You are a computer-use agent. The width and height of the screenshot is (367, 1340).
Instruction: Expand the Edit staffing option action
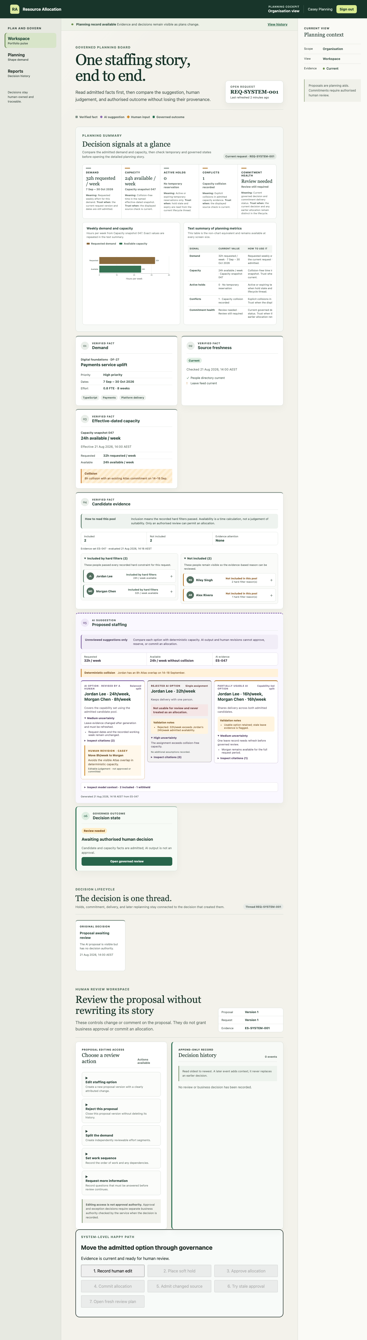pyautogui.click(x=121, y=1084)
